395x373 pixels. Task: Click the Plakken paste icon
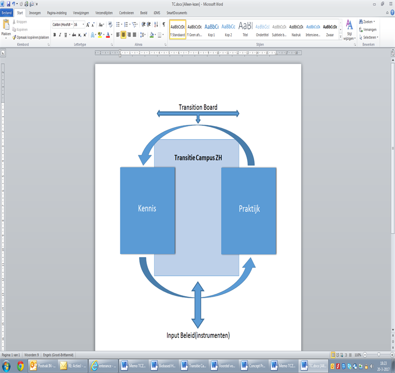tap(6, 26)
